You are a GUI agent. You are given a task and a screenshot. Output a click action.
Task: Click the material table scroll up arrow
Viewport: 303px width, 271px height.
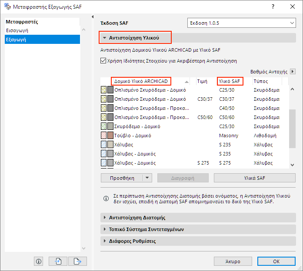293,89
